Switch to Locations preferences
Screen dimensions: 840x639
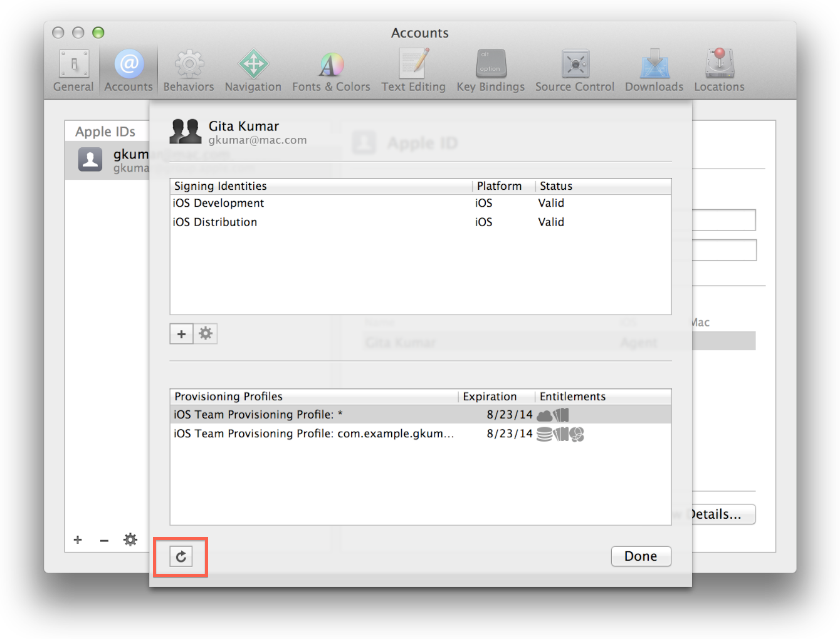coord(720,71)
